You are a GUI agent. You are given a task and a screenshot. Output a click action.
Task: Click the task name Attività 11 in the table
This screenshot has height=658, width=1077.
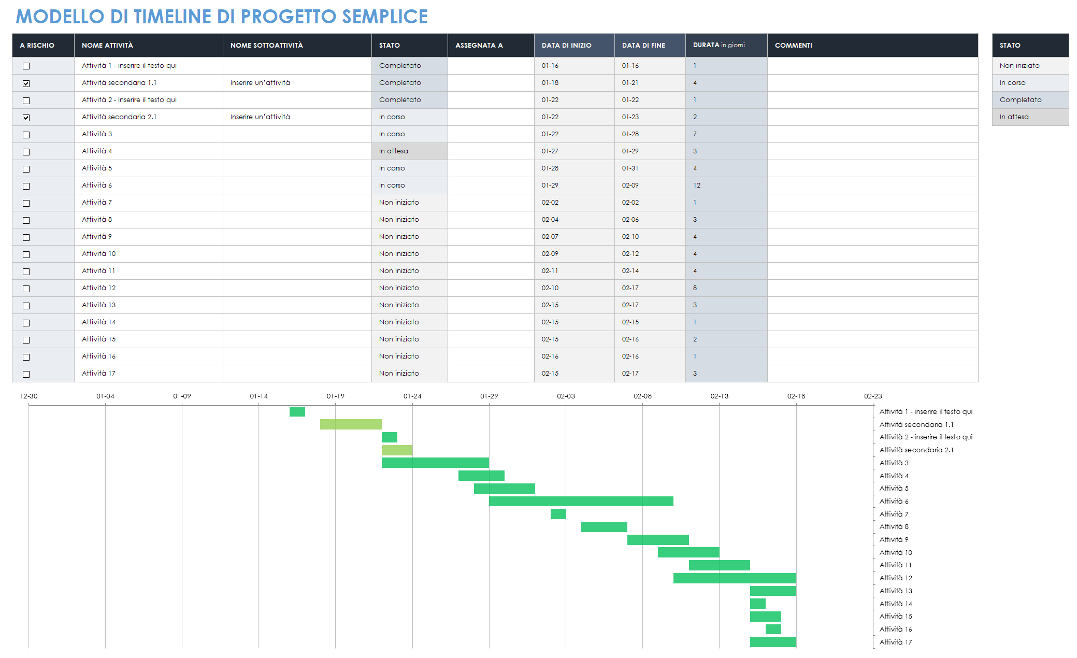98,271
